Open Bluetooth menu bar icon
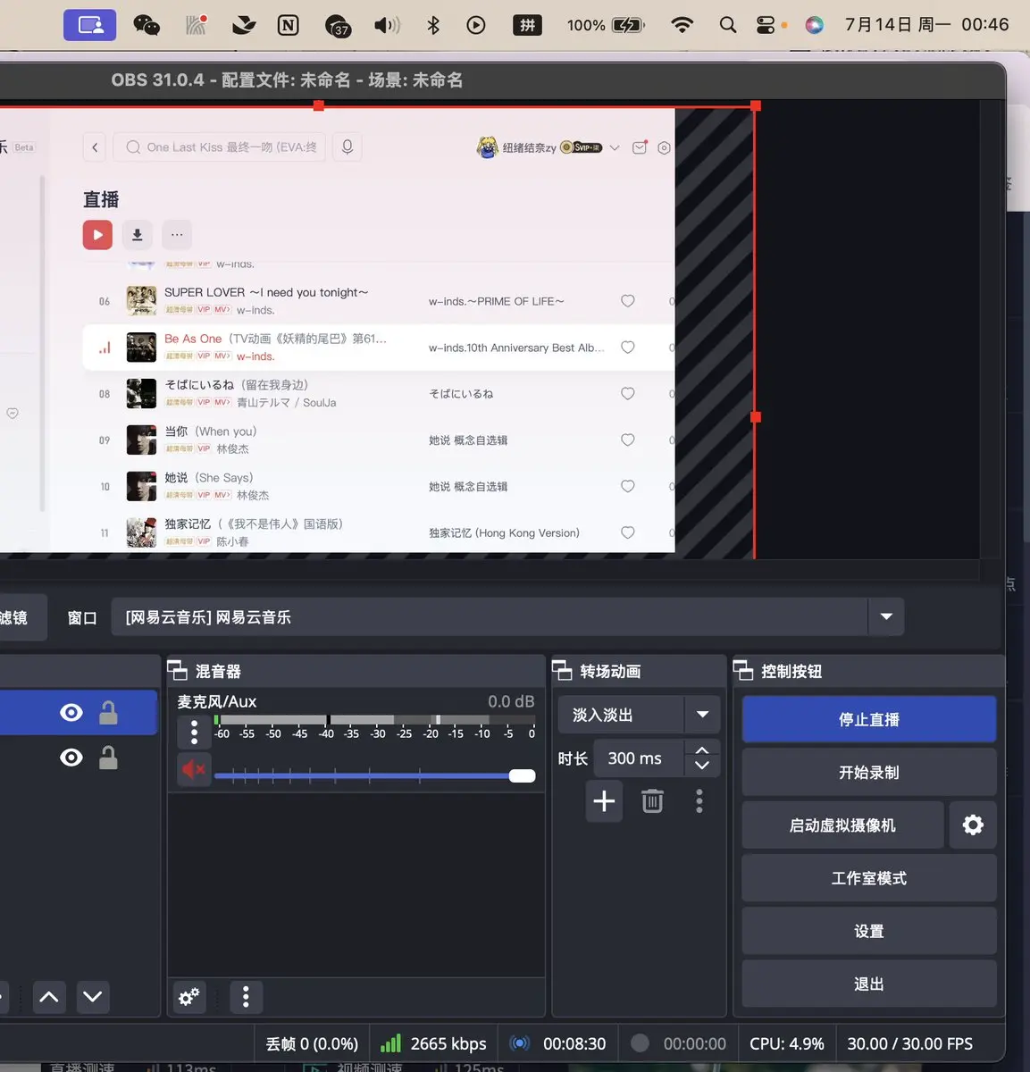Image resolution: width=1030 pixels, height=1072 pixels. [433, 25]
